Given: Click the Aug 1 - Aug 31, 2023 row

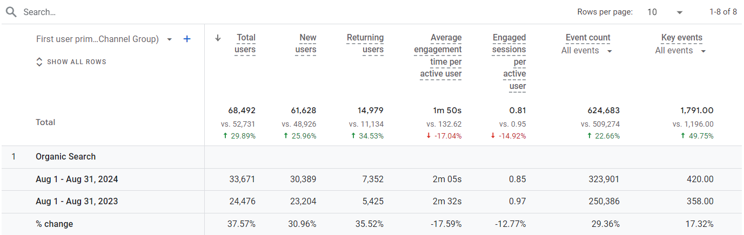Looking at the screenshot, I should [77, 202].
